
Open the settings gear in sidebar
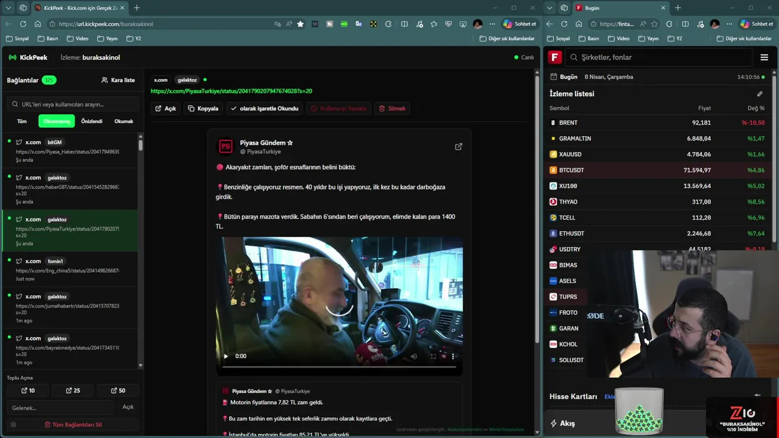coord(13,425)
